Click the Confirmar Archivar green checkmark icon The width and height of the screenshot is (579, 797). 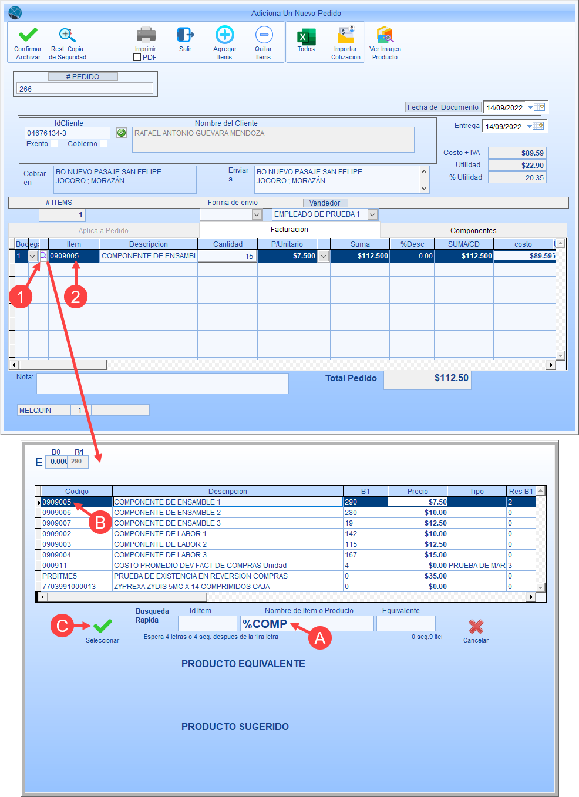(28, 35)
